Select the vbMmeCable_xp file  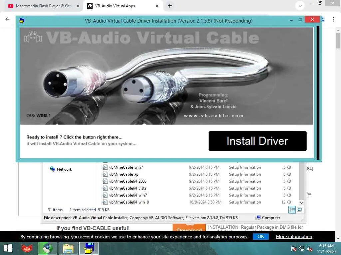pyautogui.click(x=124, y=174)
